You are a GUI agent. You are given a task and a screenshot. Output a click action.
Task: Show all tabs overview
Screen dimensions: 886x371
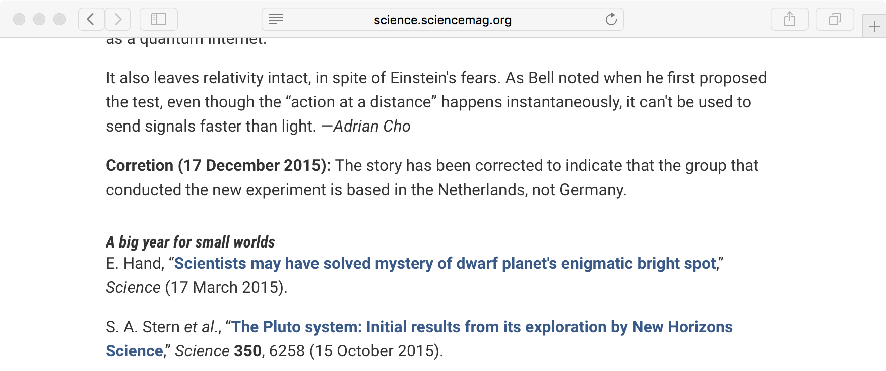[x=835, y=19]
